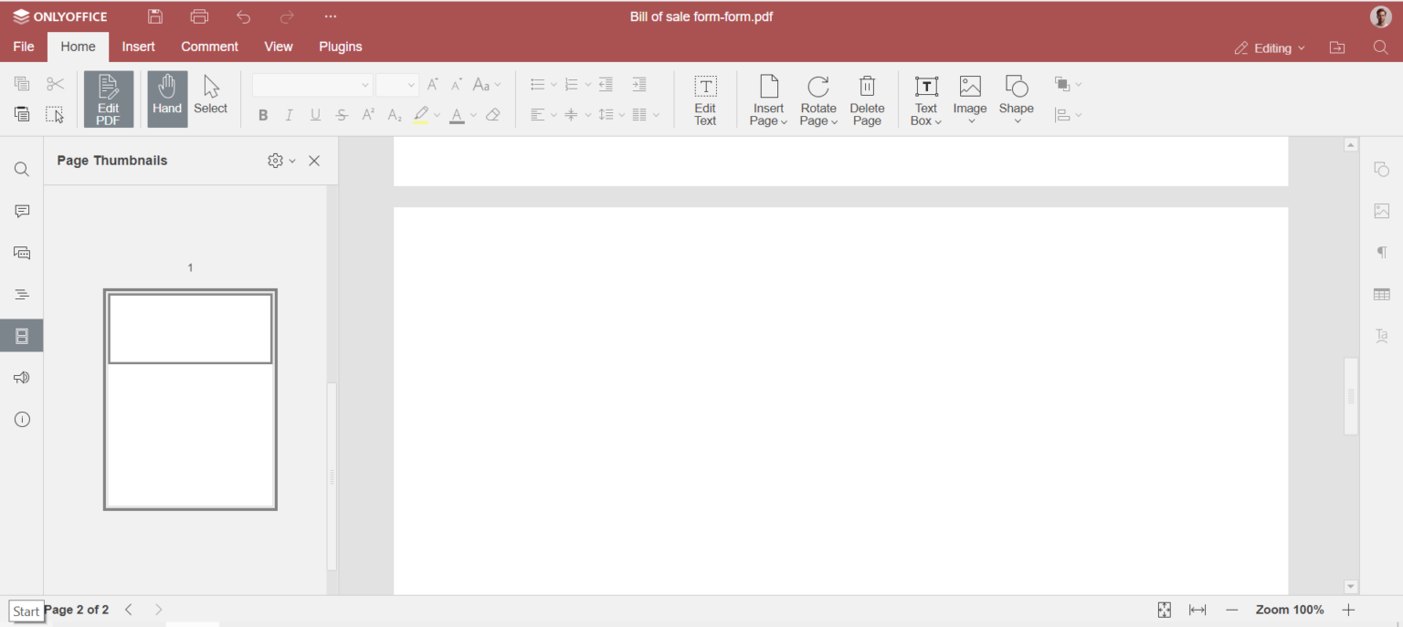
Task: Open the Shape gallery
Action: click(1016, 99)
